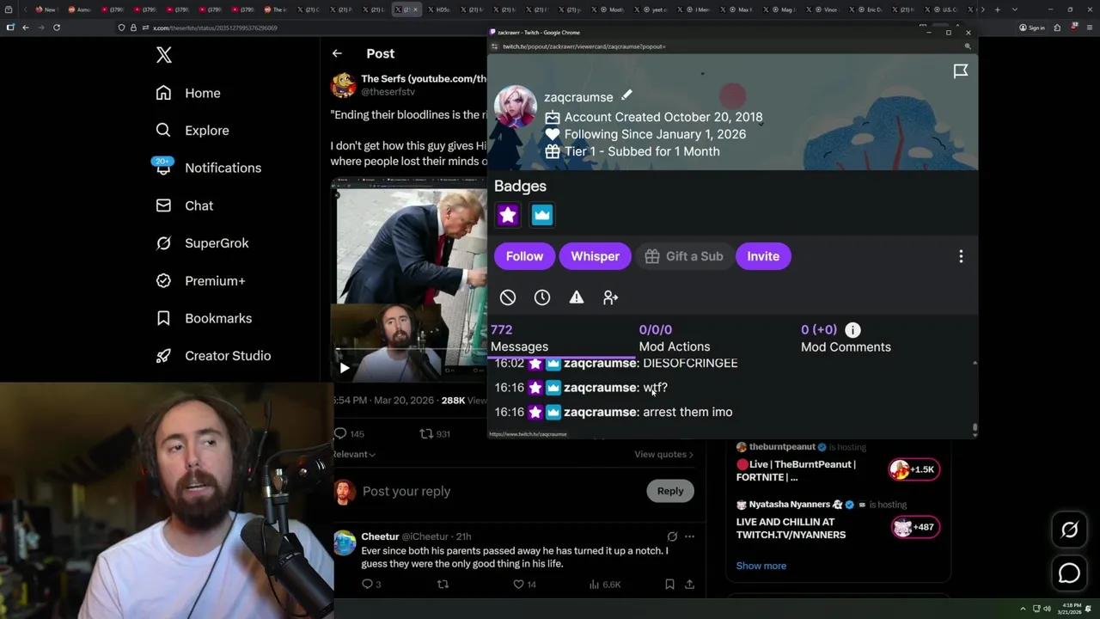The width and height of the screenshot is (1100, 619).
Task: Click the repost icon showing 931
Action: click(x=425, y=434)
